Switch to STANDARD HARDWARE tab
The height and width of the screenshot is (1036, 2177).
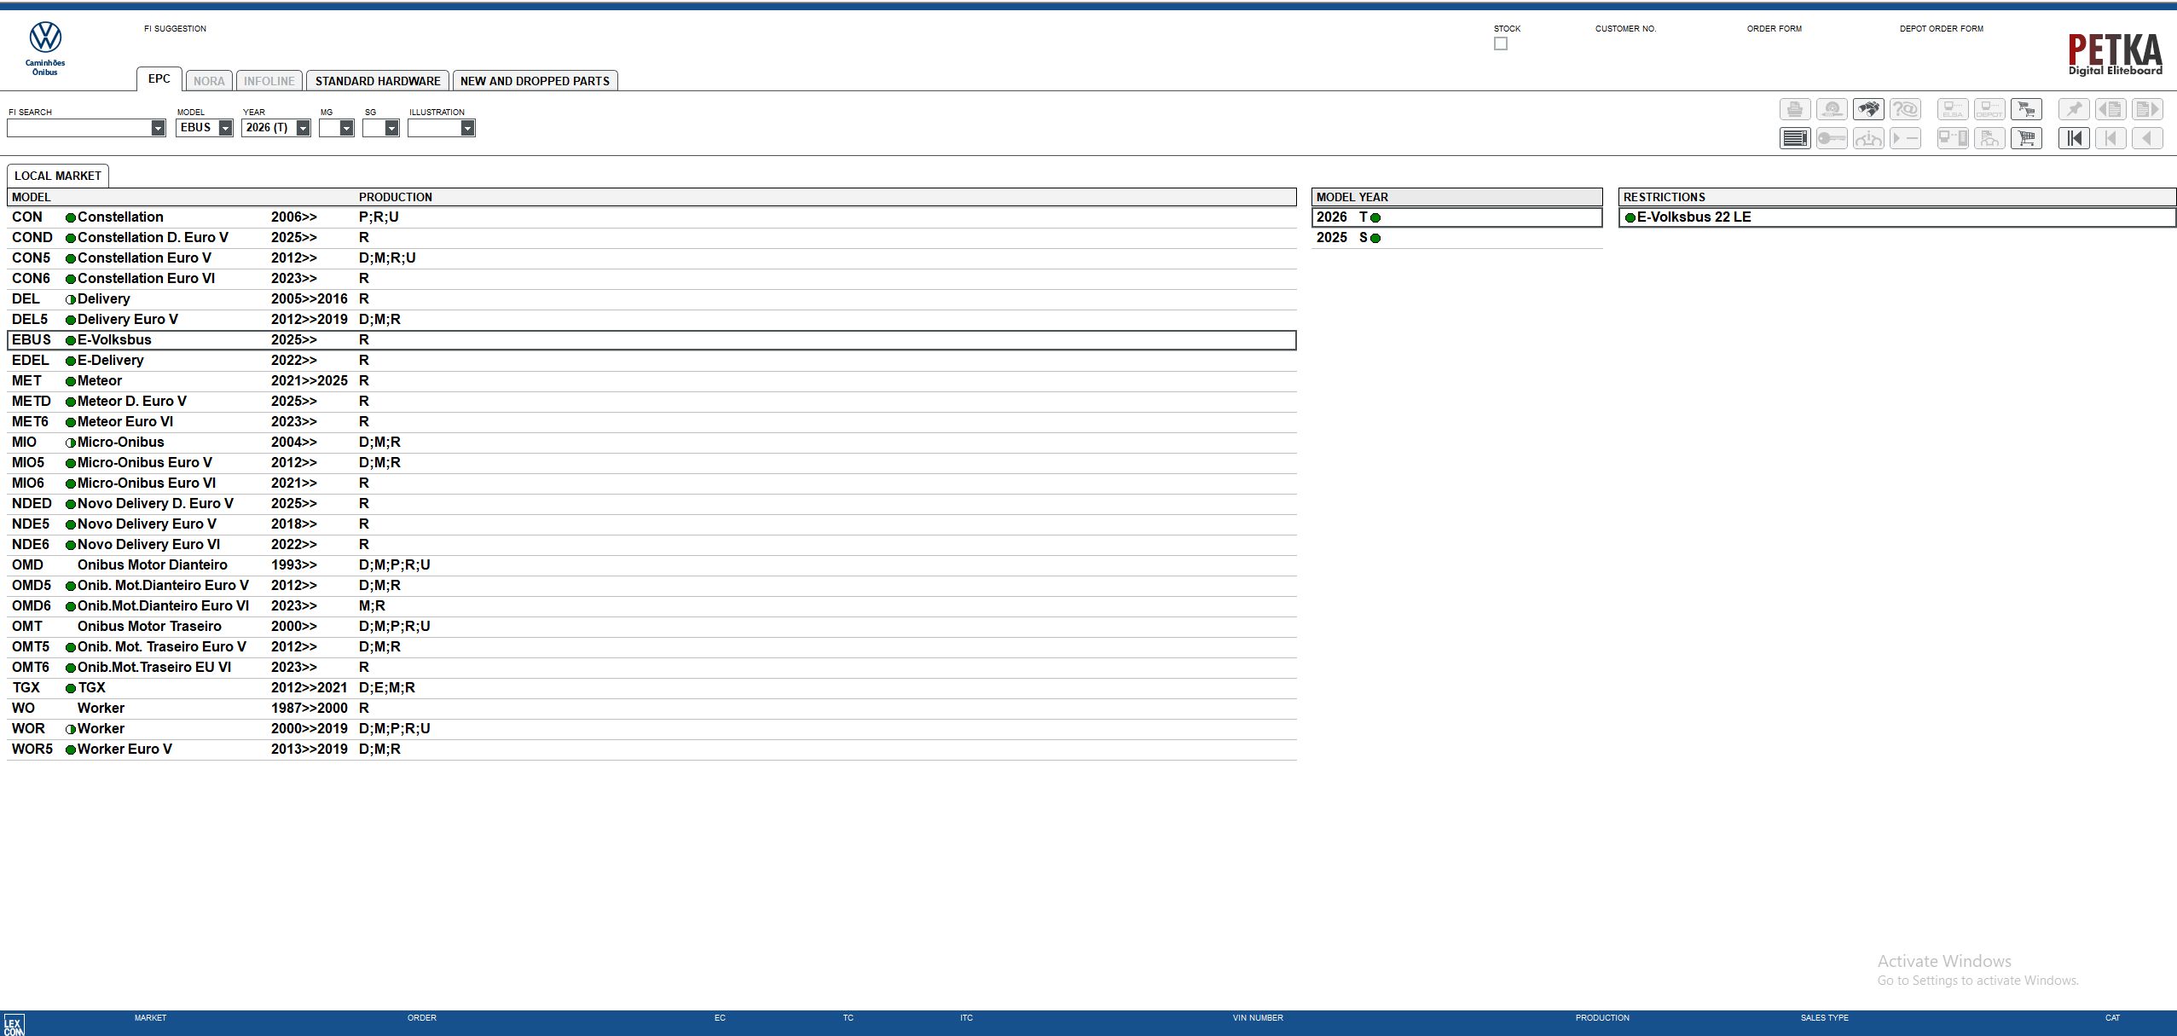[378, 81]
